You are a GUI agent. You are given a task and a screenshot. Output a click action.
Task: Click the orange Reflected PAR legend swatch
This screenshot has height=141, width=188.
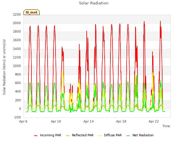[x=68, y=136]
